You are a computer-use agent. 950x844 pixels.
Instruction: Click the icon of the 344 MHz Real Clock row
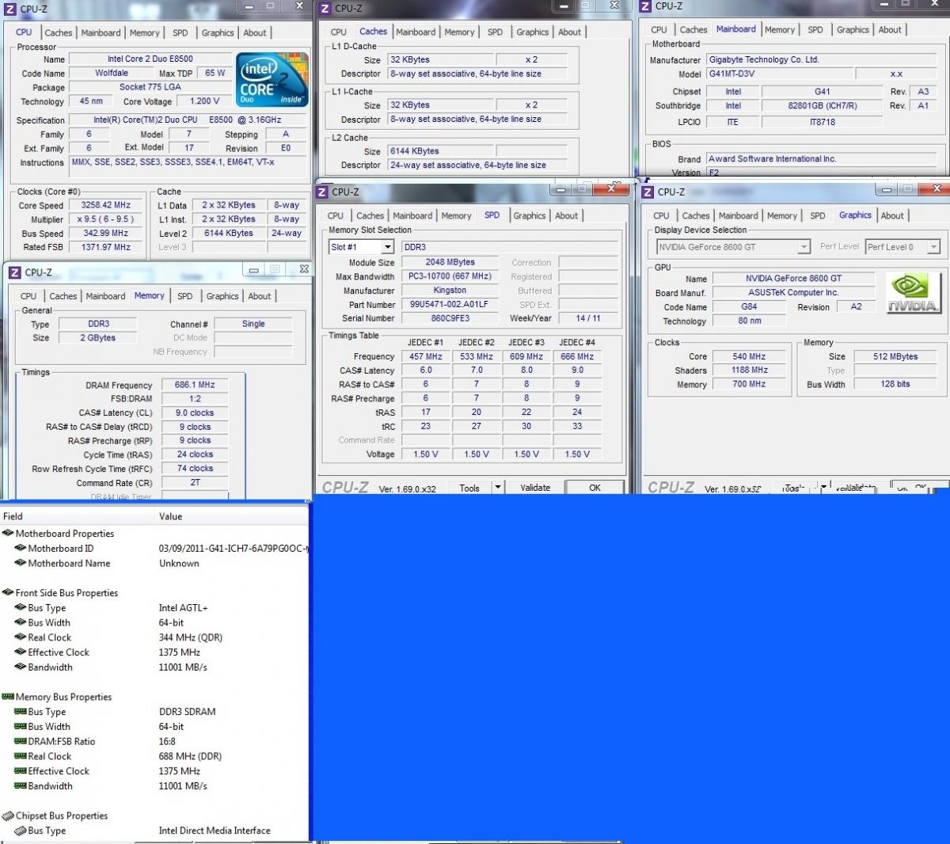[x=21, y=637]
